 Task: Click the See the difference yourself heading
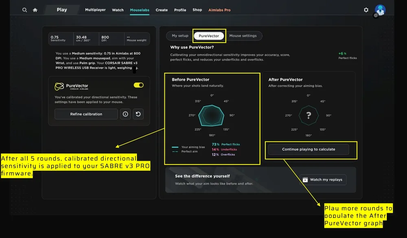[202, 176]
